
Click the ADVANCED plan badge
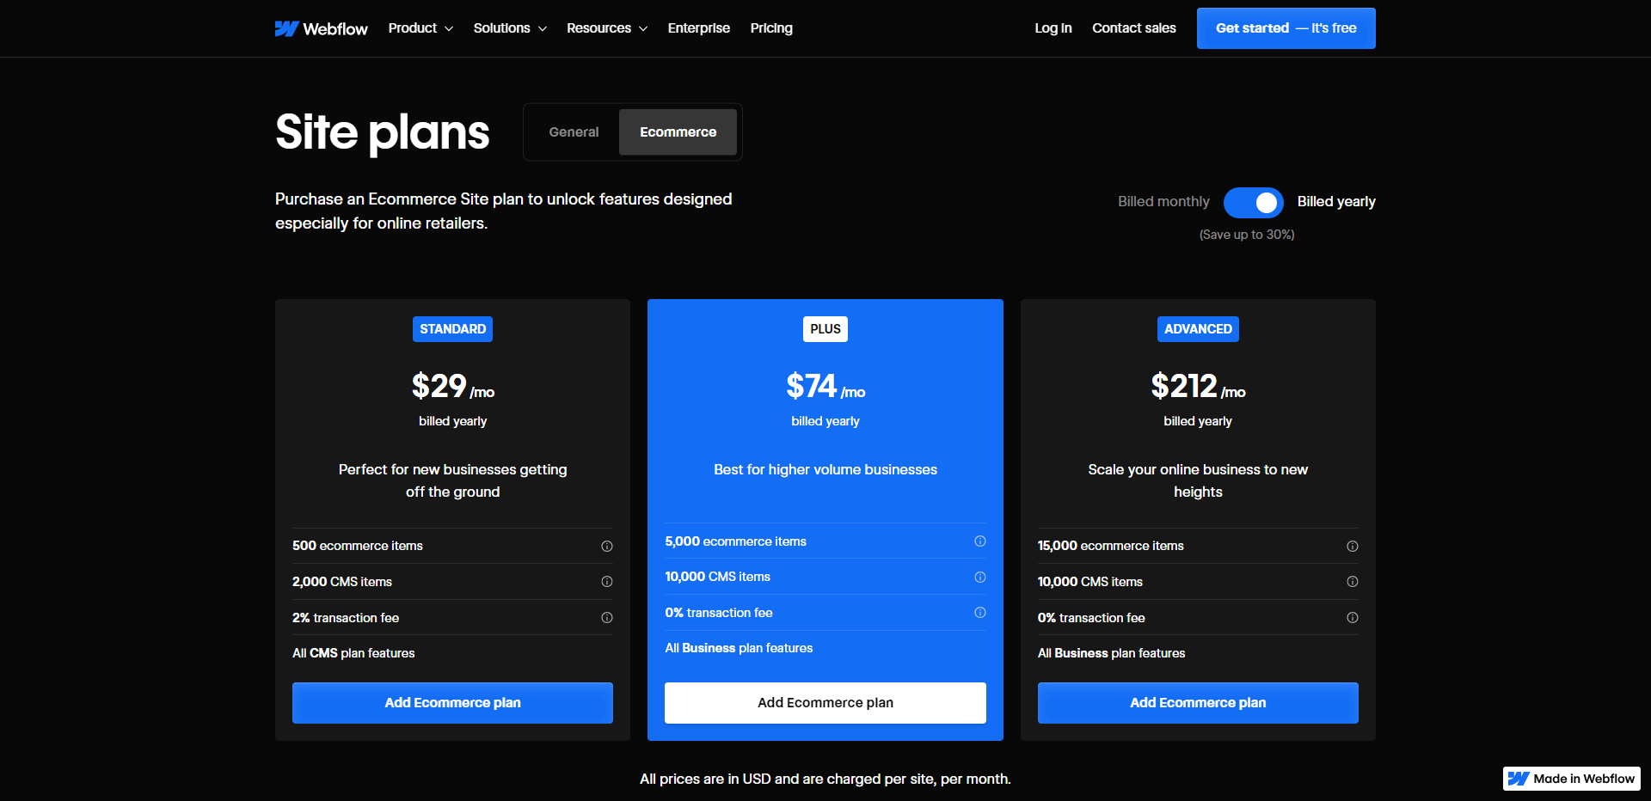(1198, 329)
